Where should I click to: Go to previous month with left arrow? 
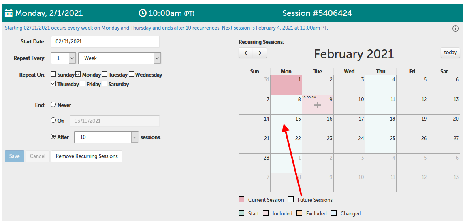(x=246, y=53)
